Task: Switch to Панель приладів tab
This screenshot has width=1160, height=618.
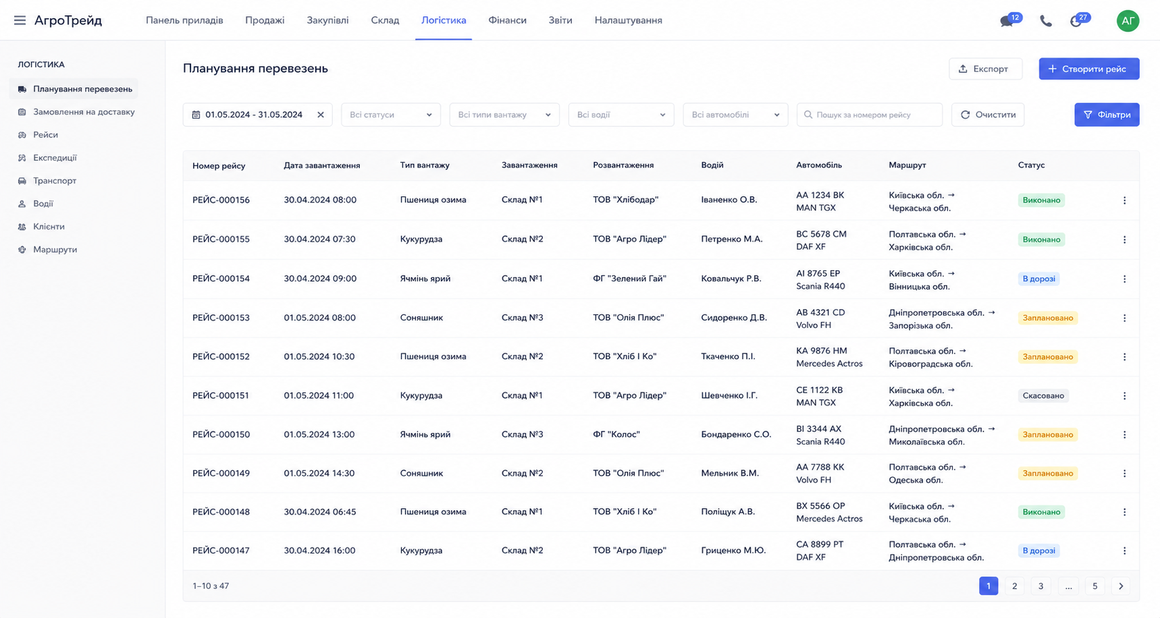Action: tap(184, 20)
